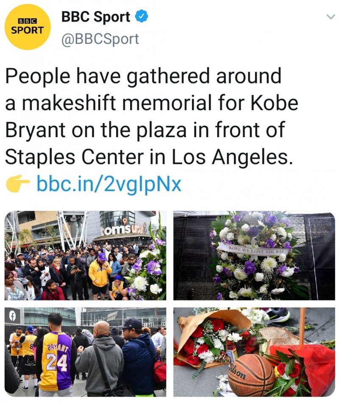Open the Bryant 24 jersey photo

(x=85, y=351)
